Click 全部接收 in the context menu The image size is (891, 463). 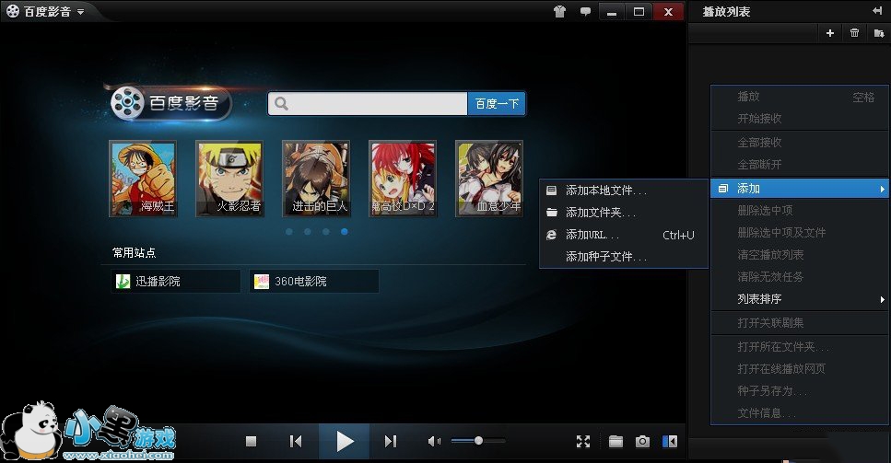coord(800,143)
